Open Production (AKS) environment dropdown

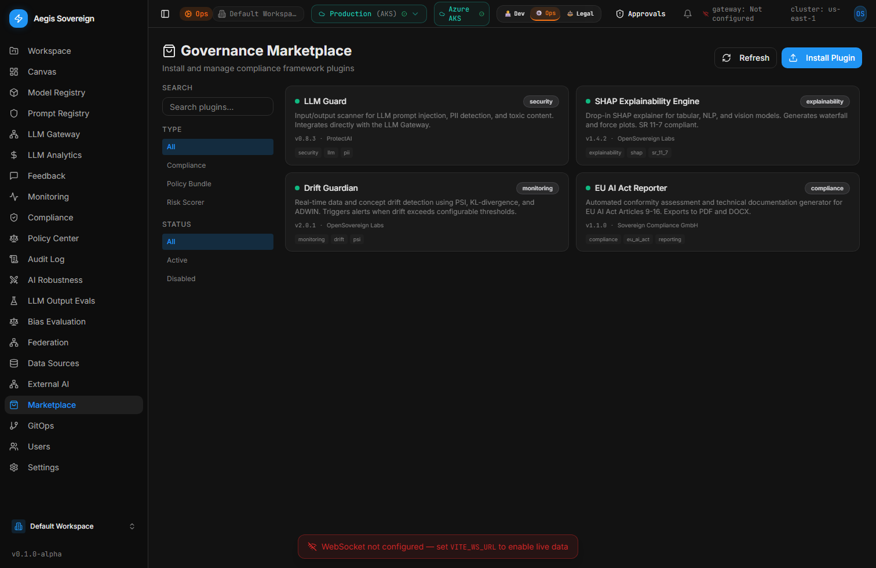coord(369,14)
